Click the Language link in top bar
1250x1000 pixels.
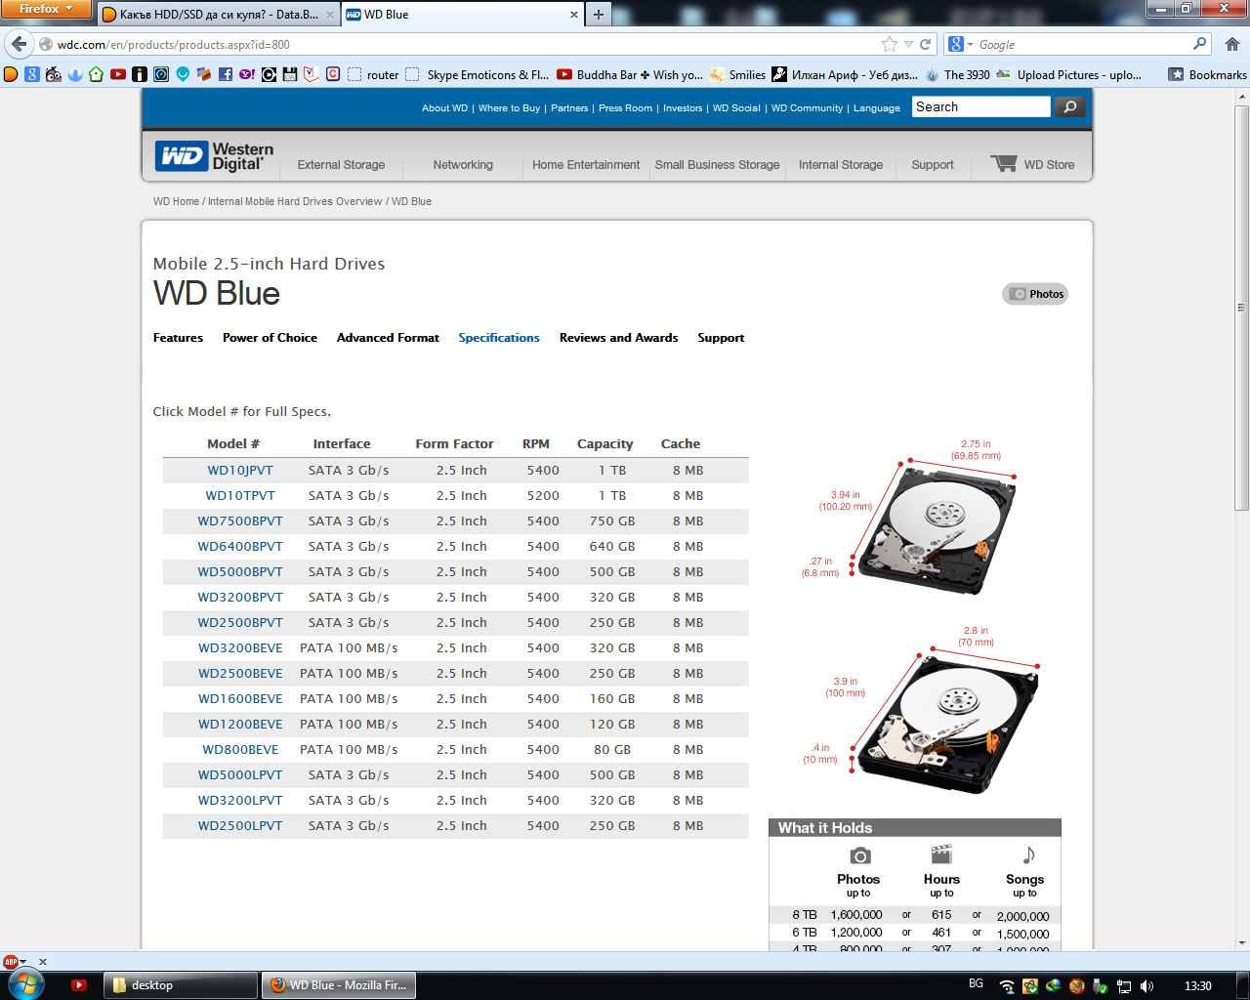[877, 108]
